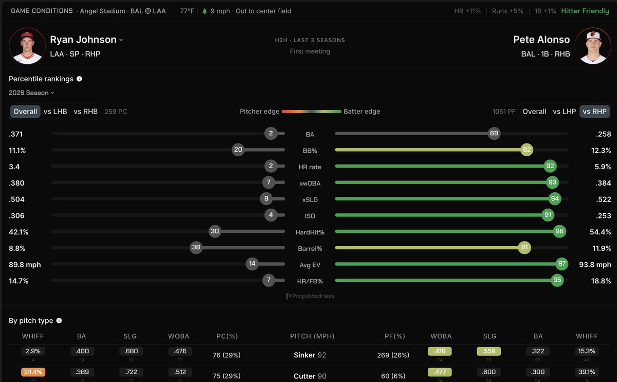The image size is (617, 382).
Task: Click the 259 PC pitch count
Action: click(x=116, y=112)
